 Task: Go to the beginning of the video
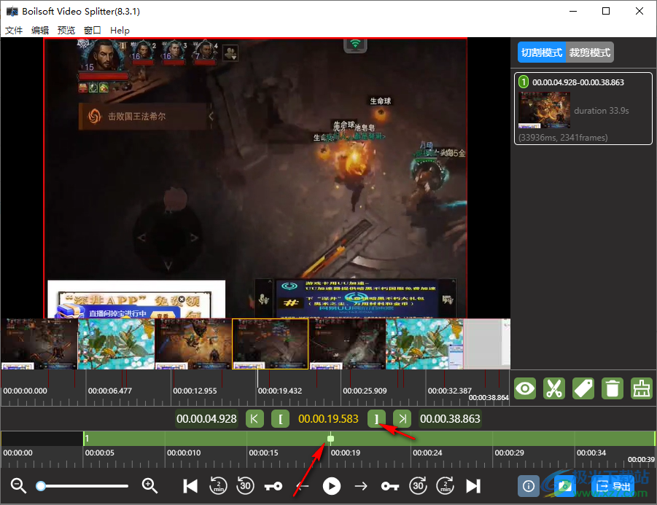point(190,486)
